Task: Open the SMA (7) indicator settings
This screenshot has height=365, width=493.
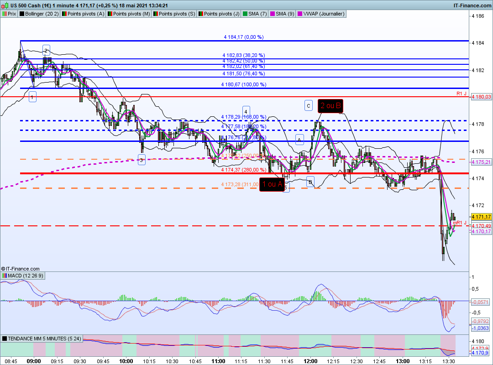Action: [255, 14]
